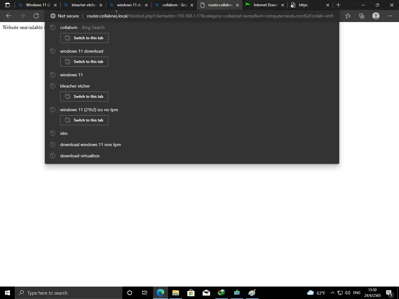Viewport: 399px width, 299px height.
Task: Click history icon beside 'idm' suggestion
Action: point(53,133)
